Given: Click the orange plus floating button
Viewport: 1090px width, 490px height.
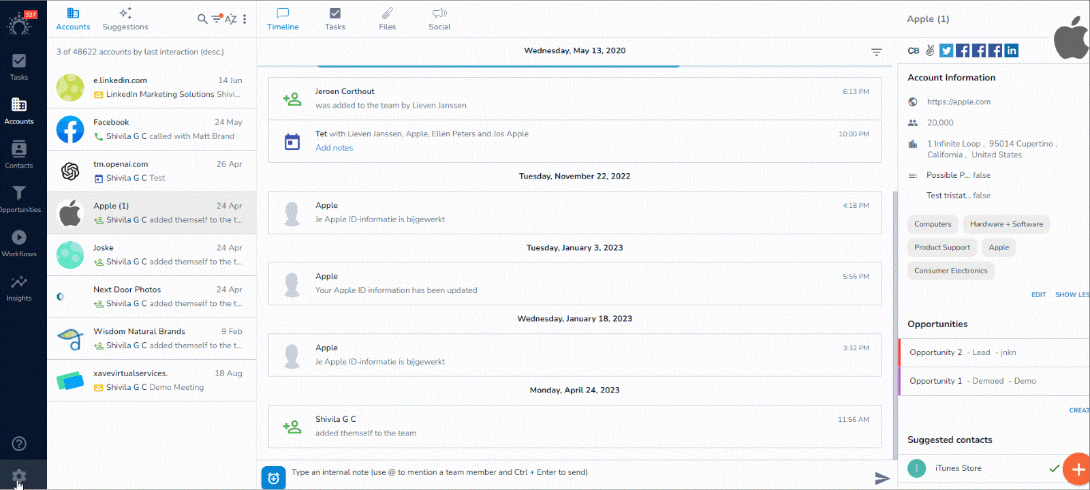Looking at the screenshot, I should 1078,469.
